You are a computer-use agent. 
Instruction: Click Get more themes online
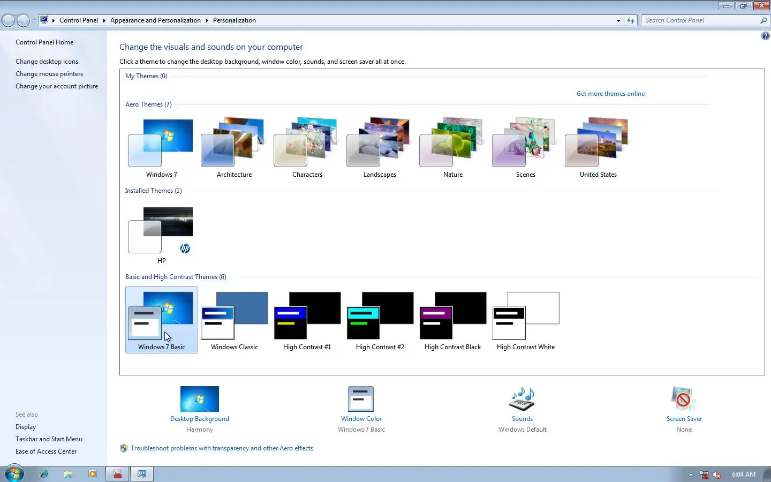610,94
